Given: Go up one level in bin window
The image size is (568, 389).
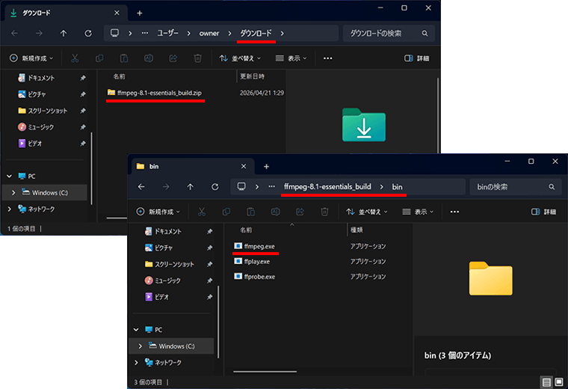Looking at the screenshot, I should point(190,187).
